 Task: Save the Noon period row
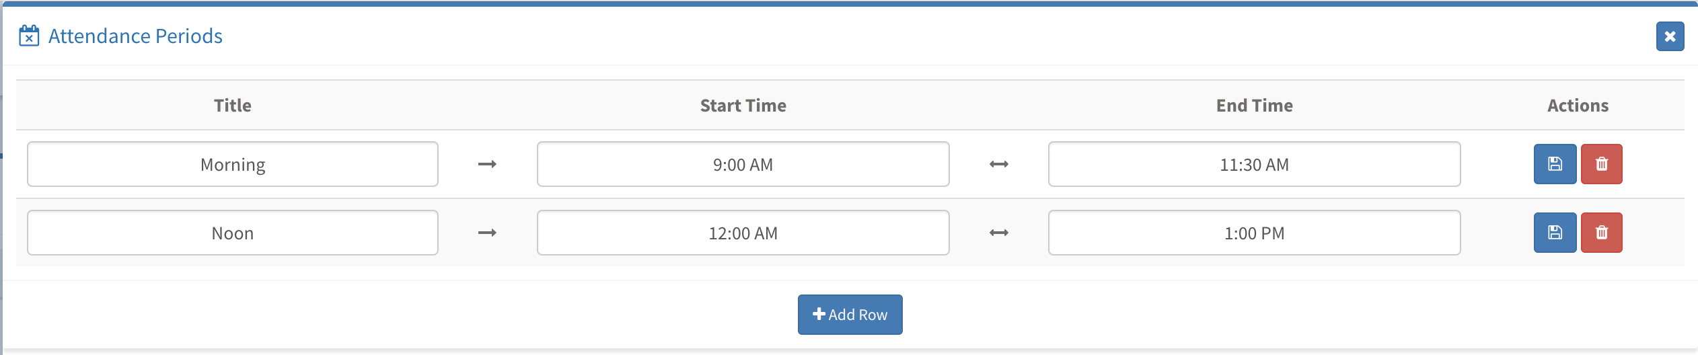tap(1555, 233)
